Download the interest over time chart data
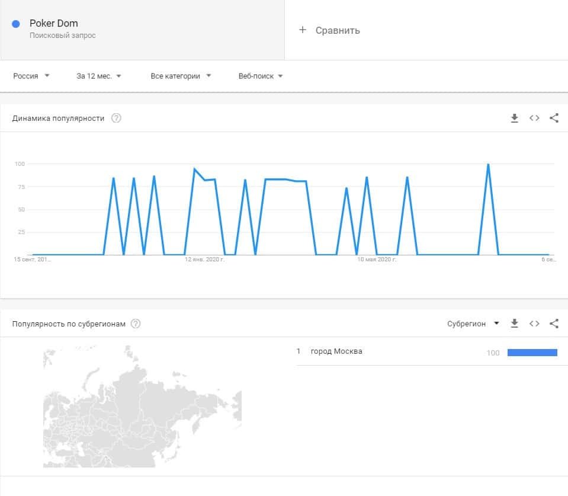 (514, 118)
